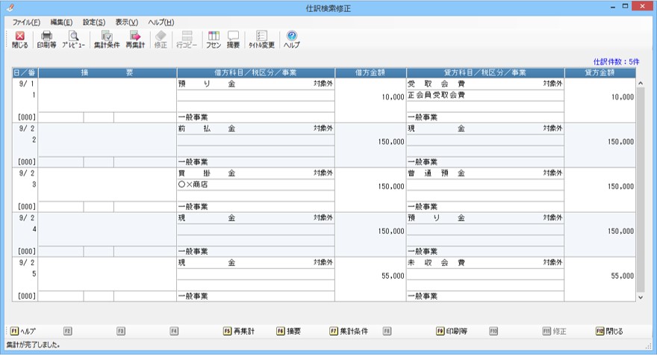Screen dimensions: 657x355
Task: Click the 摘要 speech bubble icon
Action: click(x=233, y=39)
